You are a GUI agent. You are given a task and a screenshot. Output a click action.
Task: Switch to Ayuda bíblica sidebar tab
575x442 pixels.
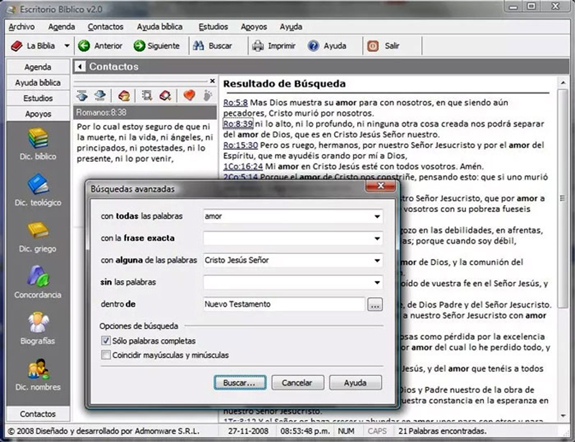pyautogui.click(x=38, y=83)
